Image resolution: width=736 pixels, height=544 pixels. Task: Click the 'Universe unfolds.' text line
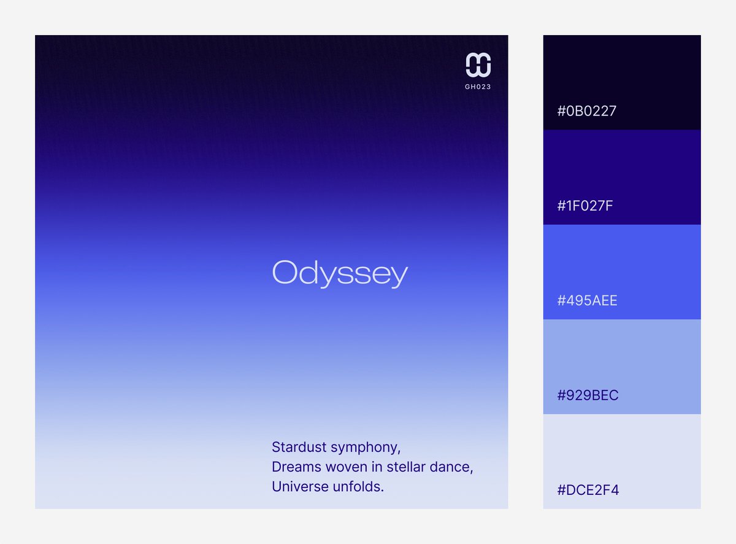point(328,487)
